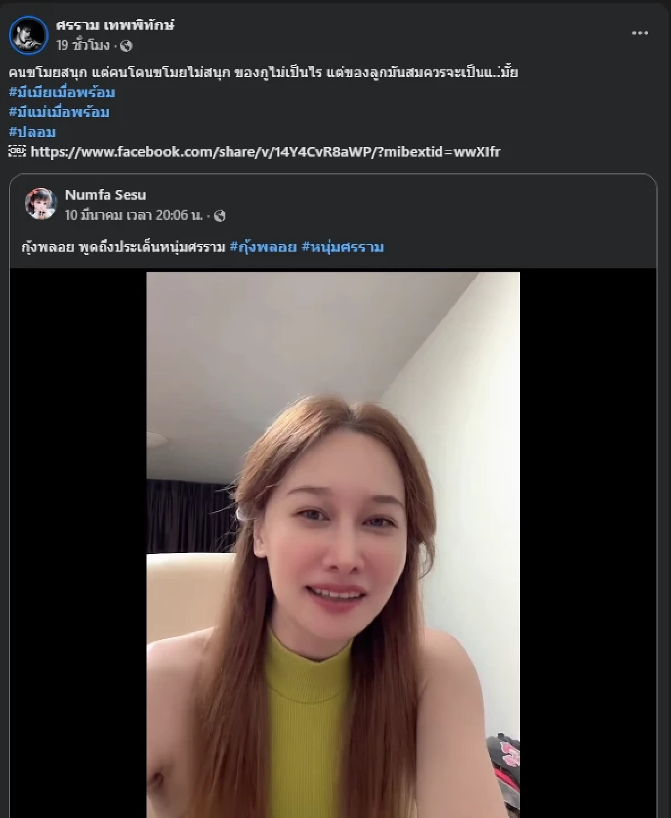Click the 10 มีนาคม เวลา 20:06 น. timestamp
Image resolution: width=671 pixels, height=818 pixels.
[133, 215]
